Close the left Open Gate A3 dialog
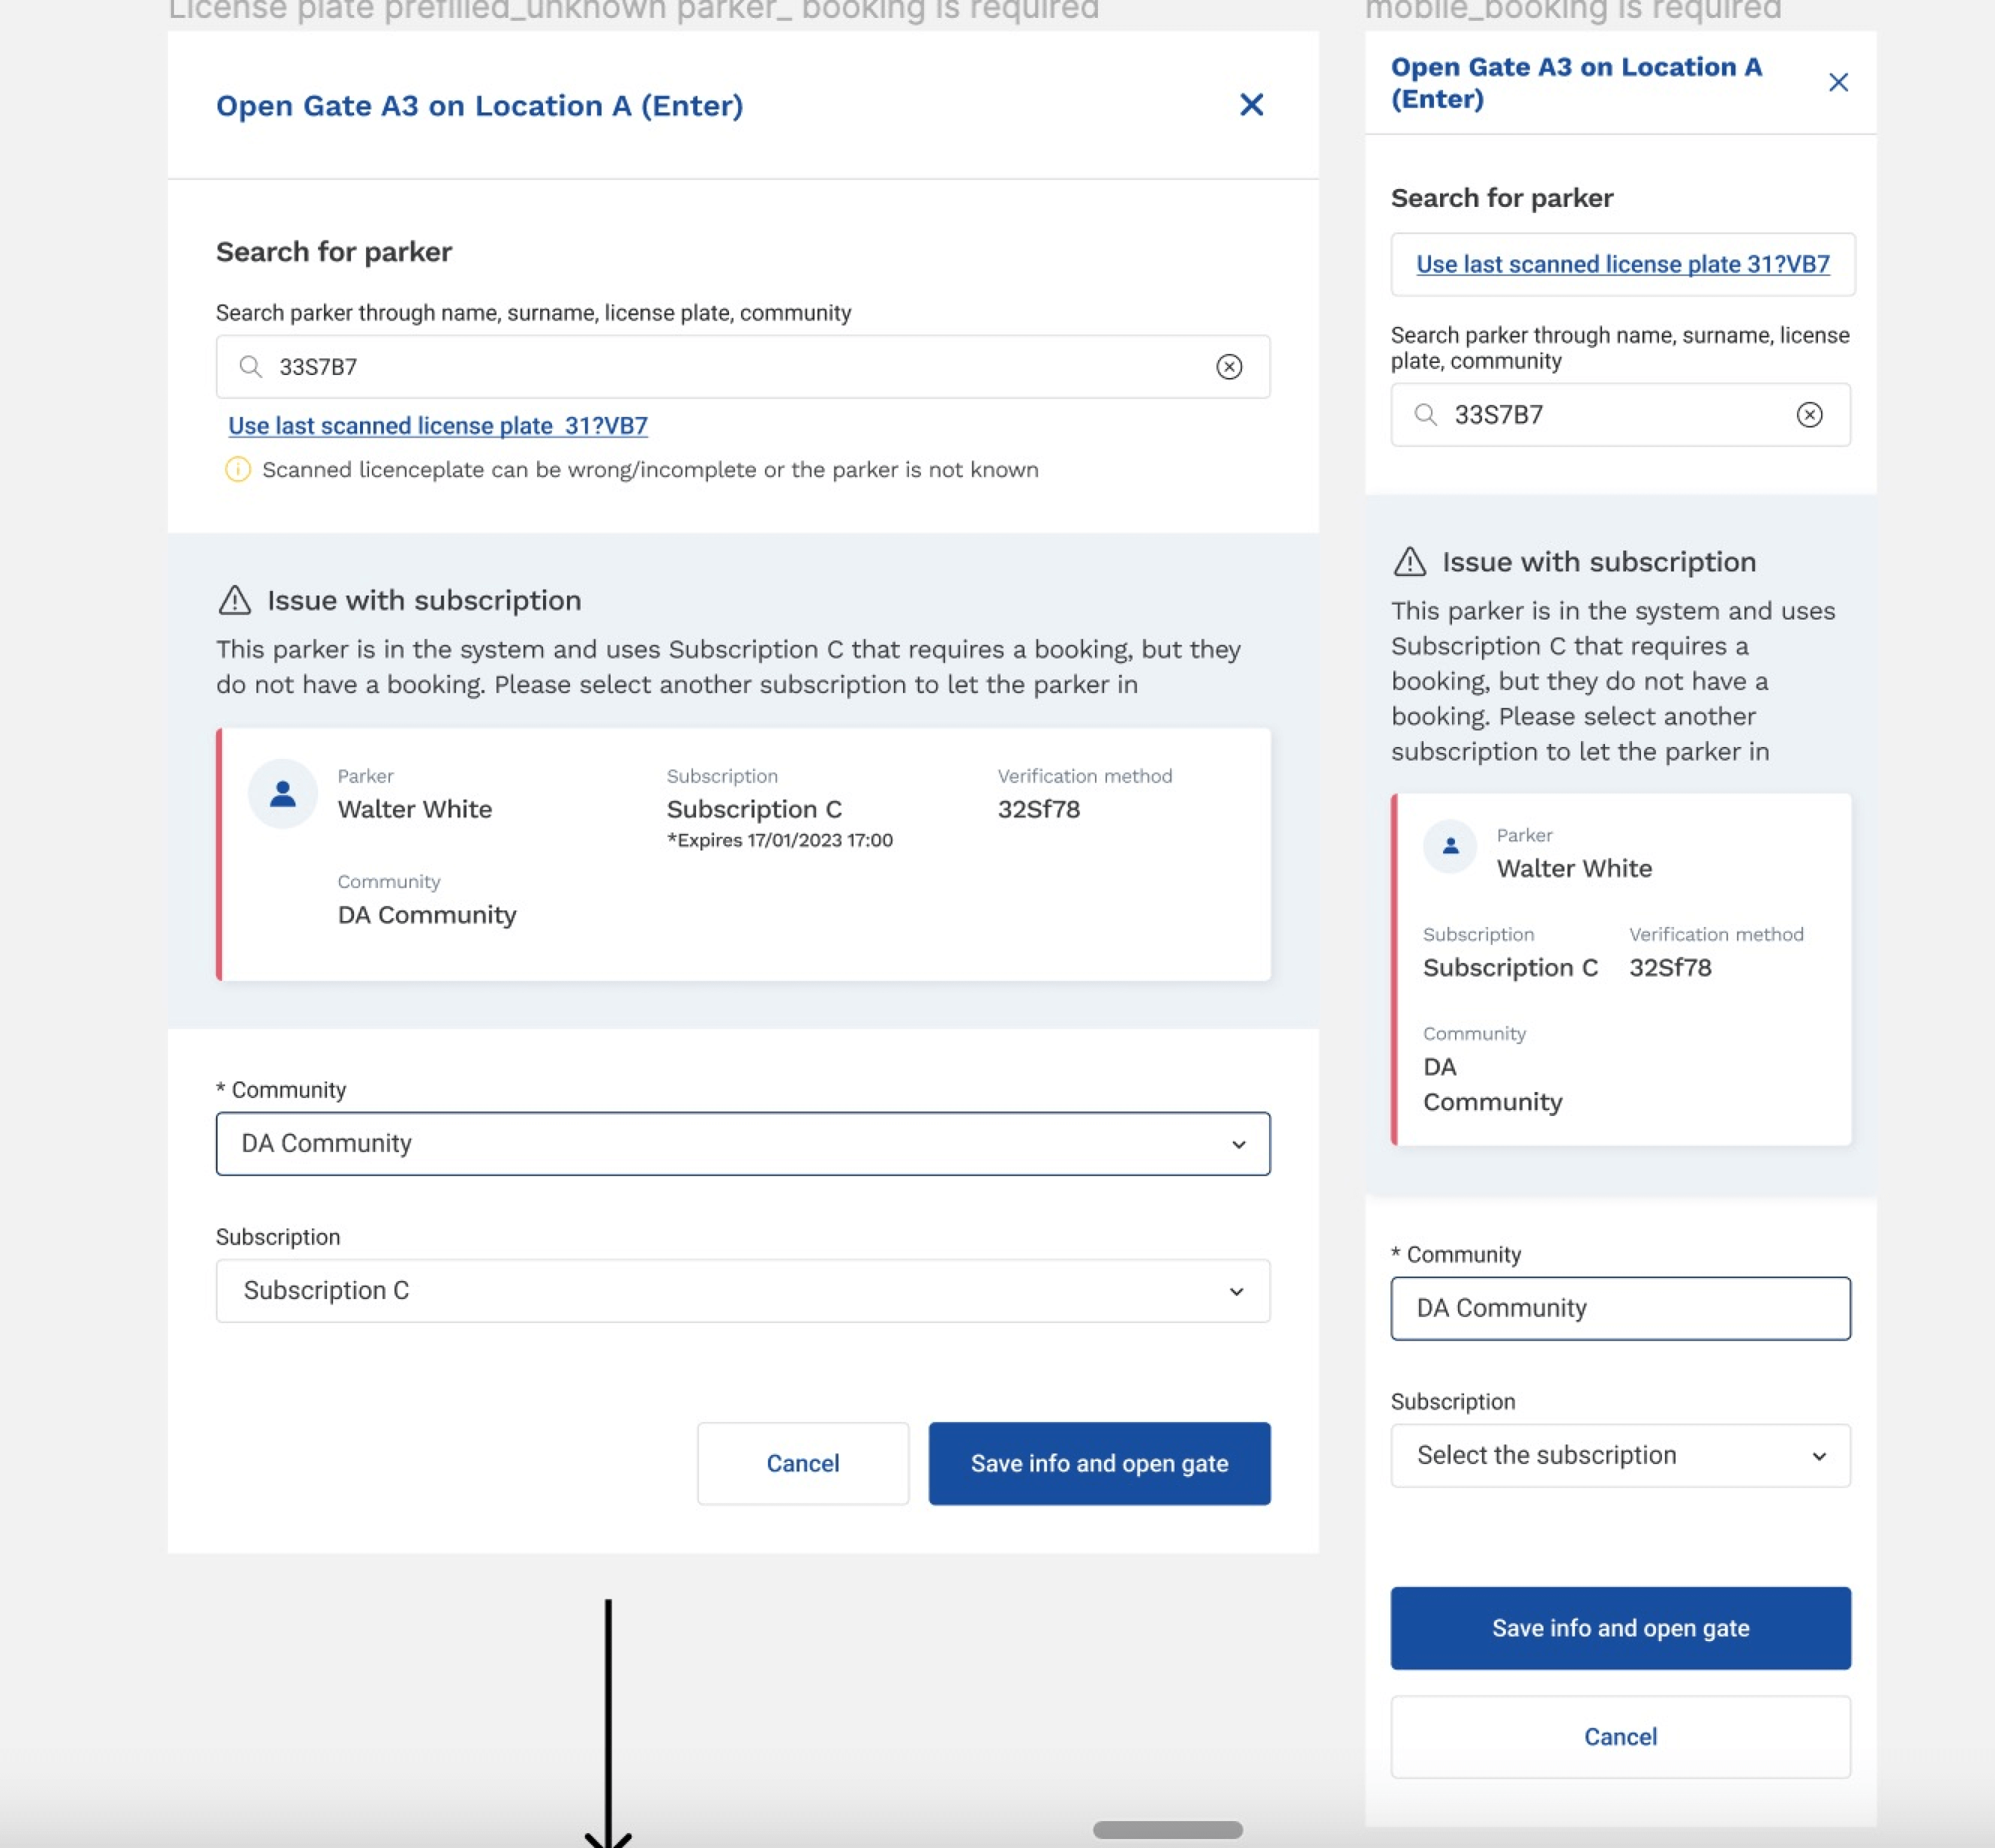1995x1848 pixels. click(1251, 105)
